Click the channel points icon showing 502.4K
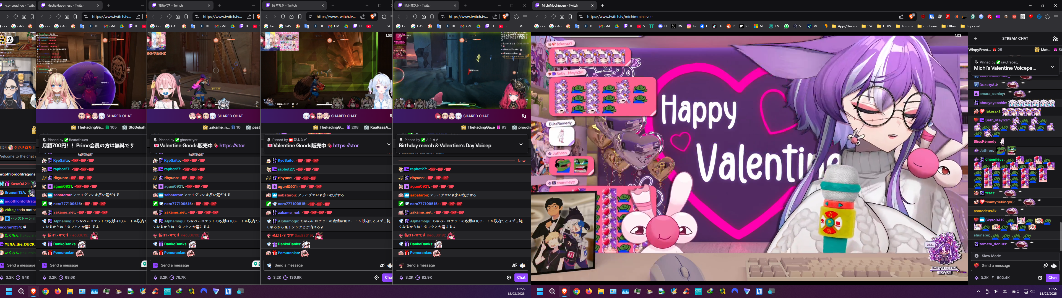 point(993,278)
